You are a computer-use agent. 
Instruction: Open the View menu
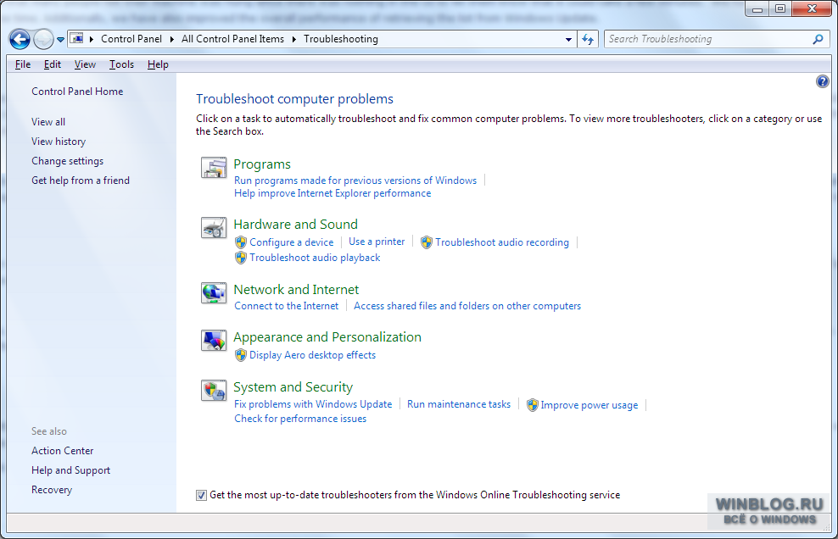tap(85, 64)
